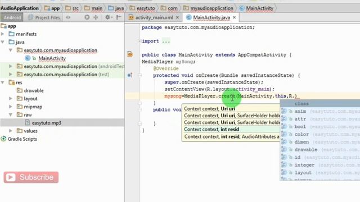Viewport: 360px width, 202px height.
Task: Click 'Context context, Uri uri' parameter hint
Action: pos(231,109)
